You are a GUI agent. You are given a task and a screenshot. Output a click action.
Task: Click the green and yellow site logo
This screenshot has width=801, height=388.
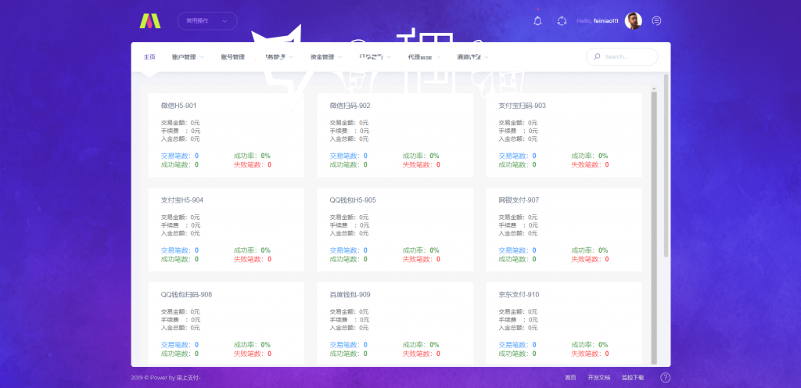(x=150, y=20)
